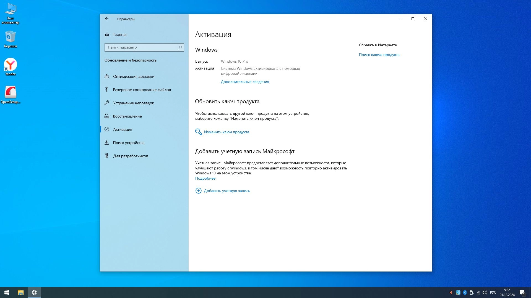The image size is (531, 298).
Task: Open Оптимизация доставки settings section
Action: click(134, 76)
